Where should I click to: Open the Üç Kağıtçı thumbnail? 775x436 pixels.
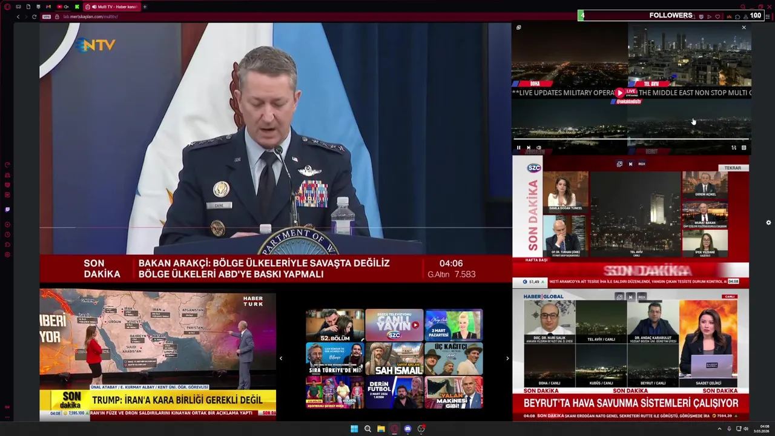453,358
